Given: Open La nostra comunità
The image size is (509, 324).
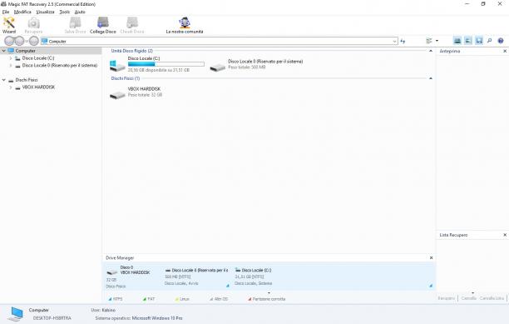Looking at the screenshot, I should (x=185, y=25).
